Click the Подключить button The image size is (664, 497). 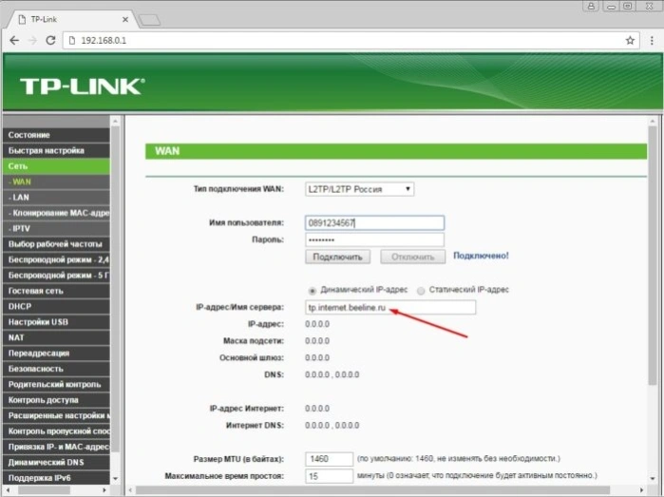(x=337, y=257)
